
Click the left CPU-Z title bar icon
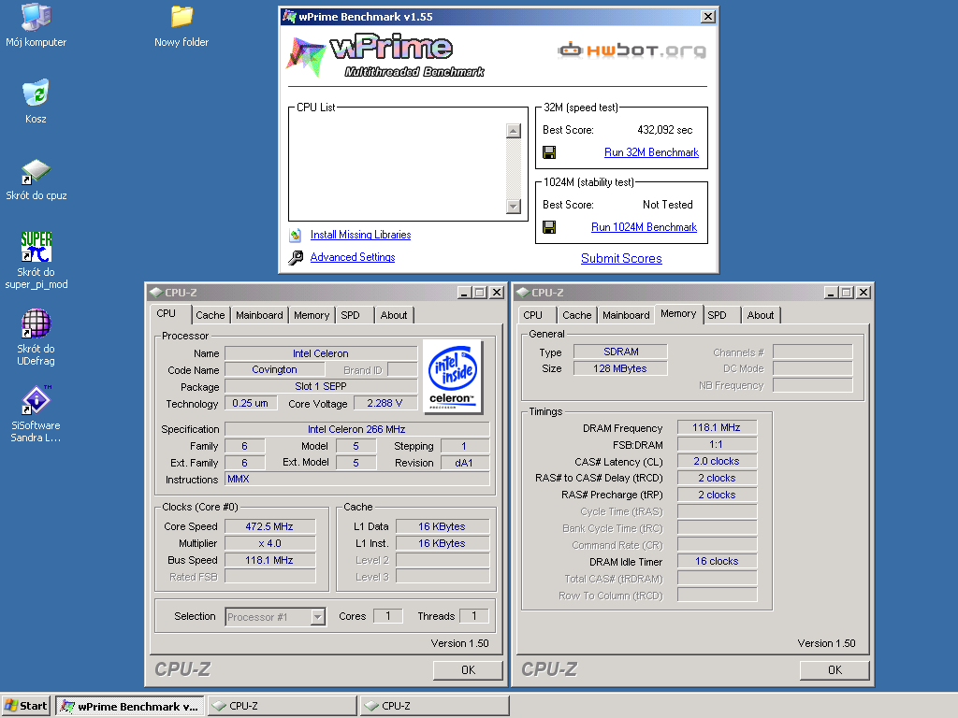point(156,293)
